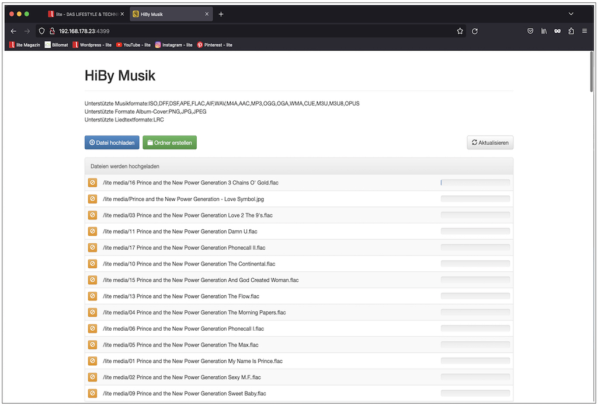
Task: Cancel upload of The Flow.flac
Action: tap(92, 296)
